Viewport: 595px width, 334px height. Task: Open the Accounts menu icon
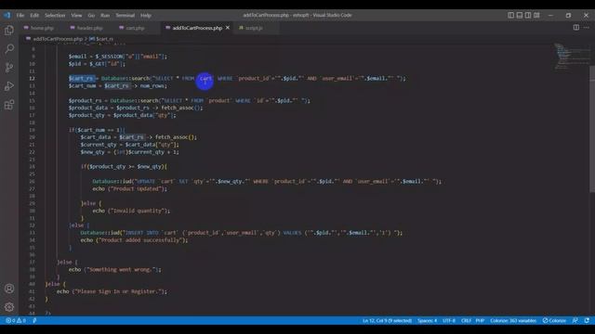9,289
